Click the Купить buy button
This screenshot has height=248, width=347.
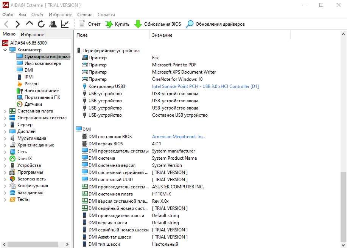tap(117, 24)
